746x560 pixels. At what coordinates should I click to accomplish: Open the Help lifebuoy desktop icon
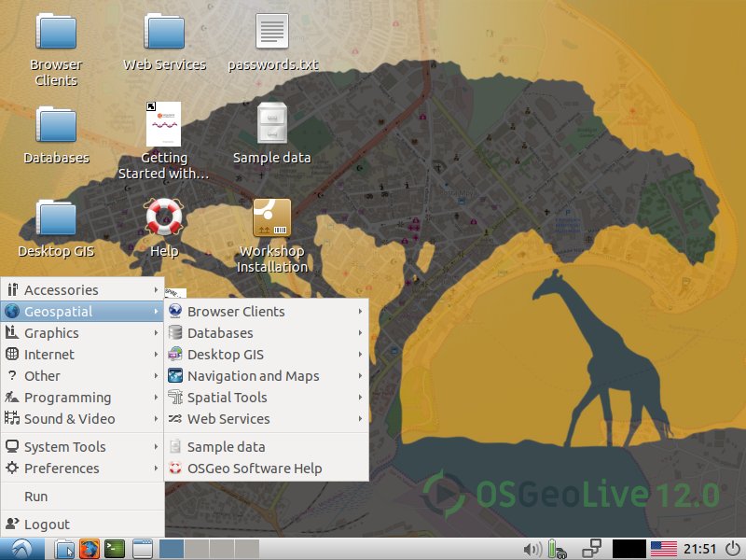(164, 217)
